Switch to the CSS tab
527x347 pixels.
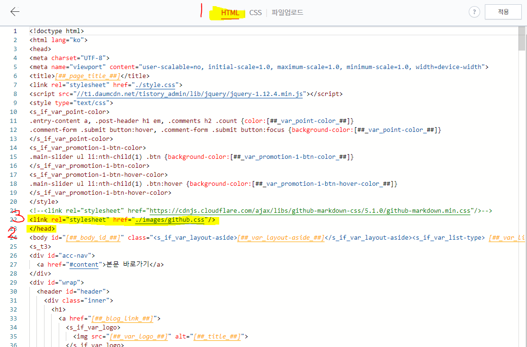255,13
